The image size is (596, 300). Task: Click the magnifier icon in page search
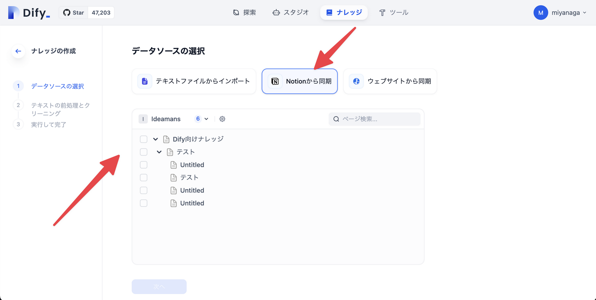point(336,119)
